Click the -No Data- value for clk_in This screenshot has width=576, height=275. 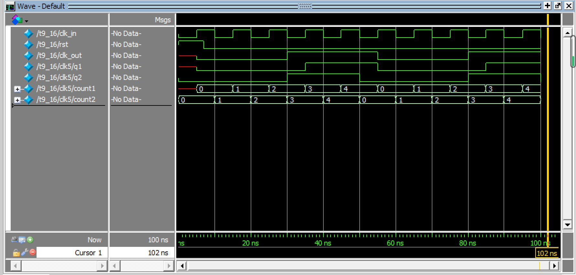(x=126, y=34)
